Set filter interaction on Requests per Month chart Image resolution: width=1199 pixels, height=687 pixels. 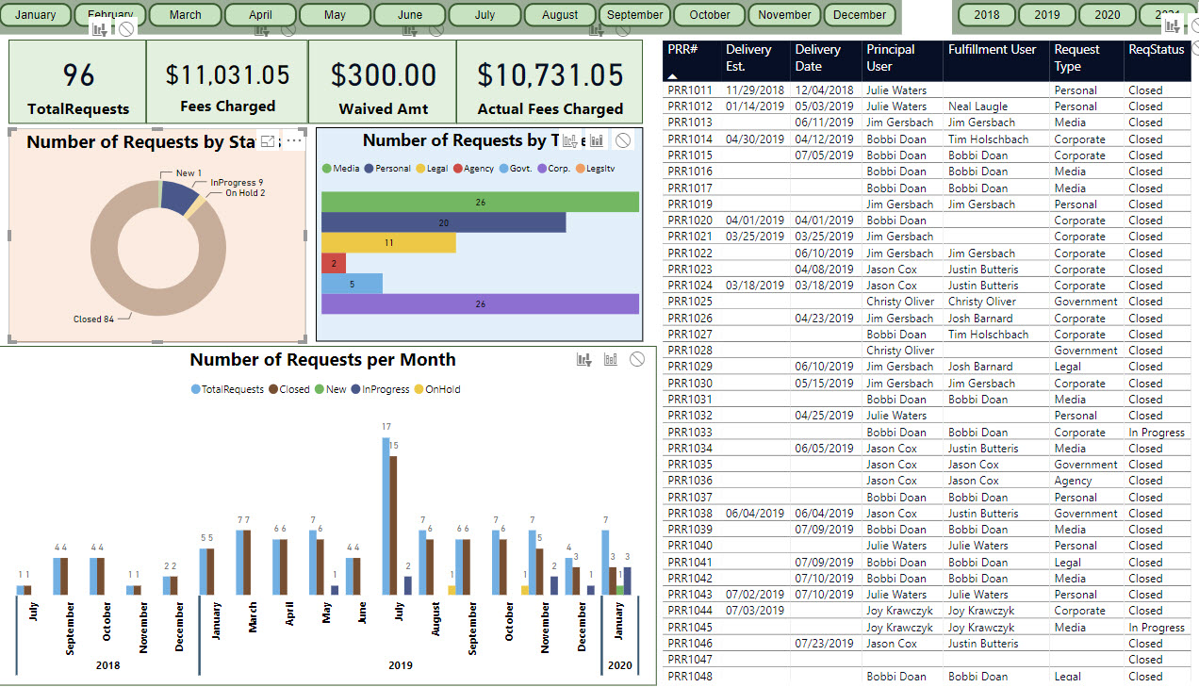584,359
